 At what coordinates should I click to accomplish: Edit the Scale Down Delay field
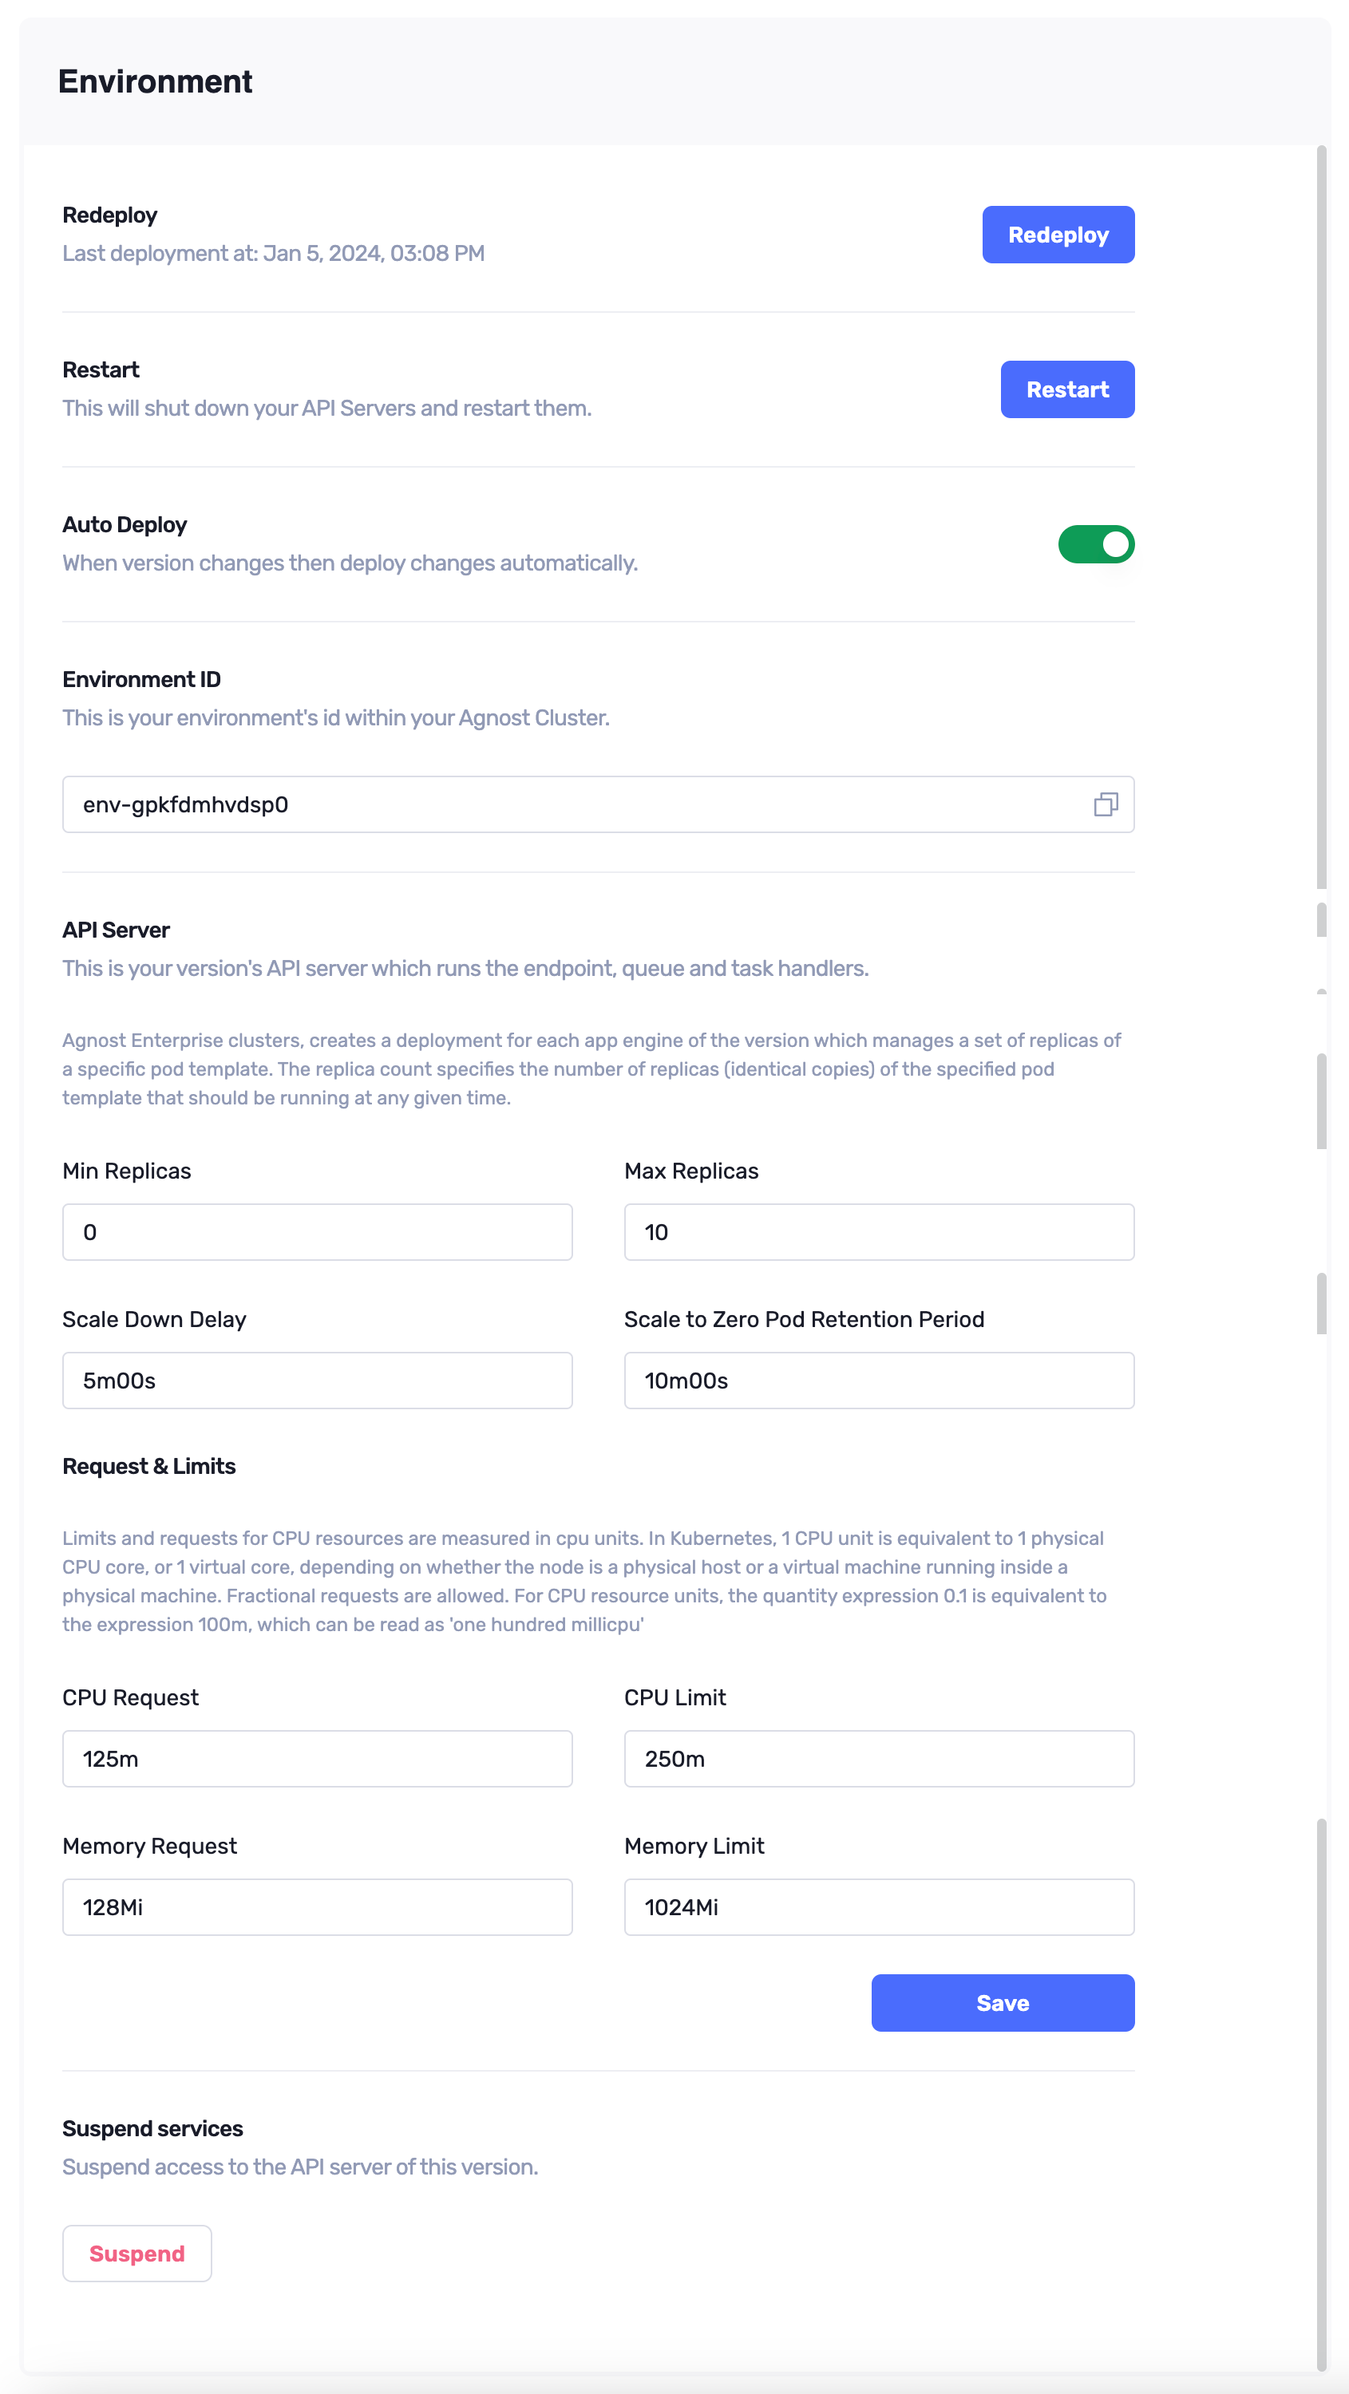317,1380
